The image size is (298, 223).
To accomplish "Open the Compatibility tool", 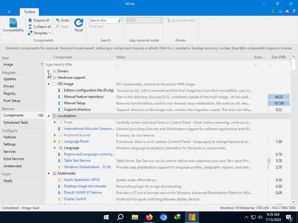I will pos(13,25).
